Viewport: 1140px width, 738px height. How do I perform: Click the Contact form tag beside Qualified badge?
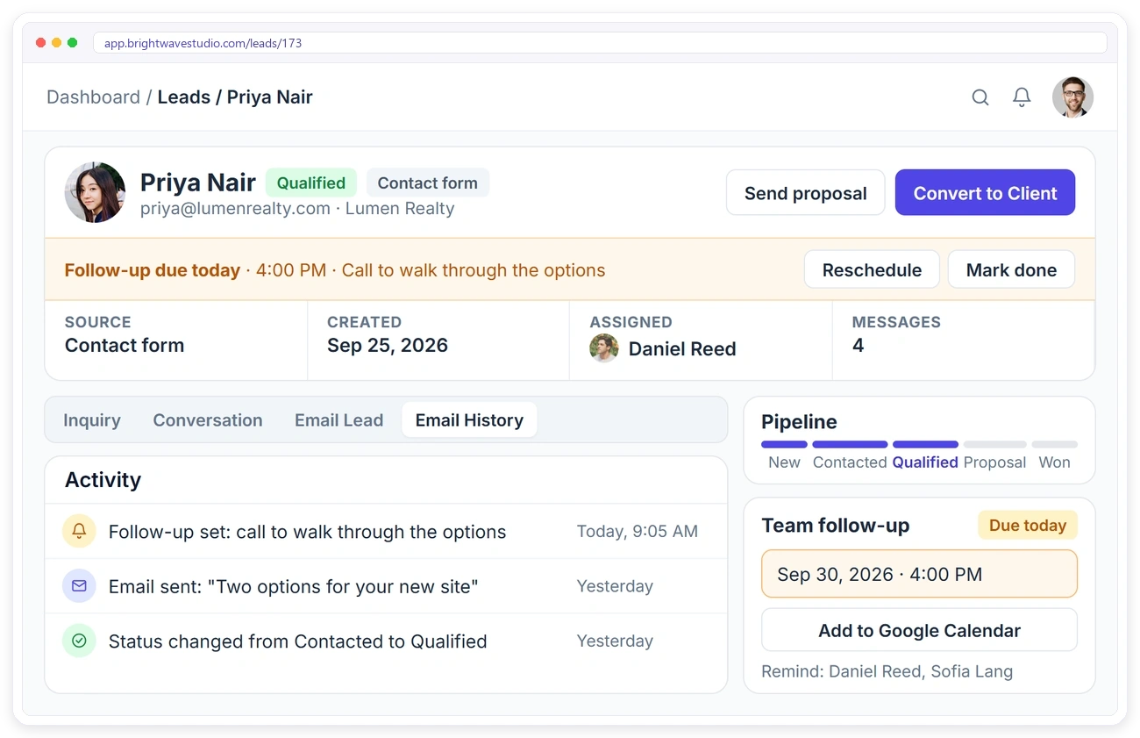pos(428,183)
